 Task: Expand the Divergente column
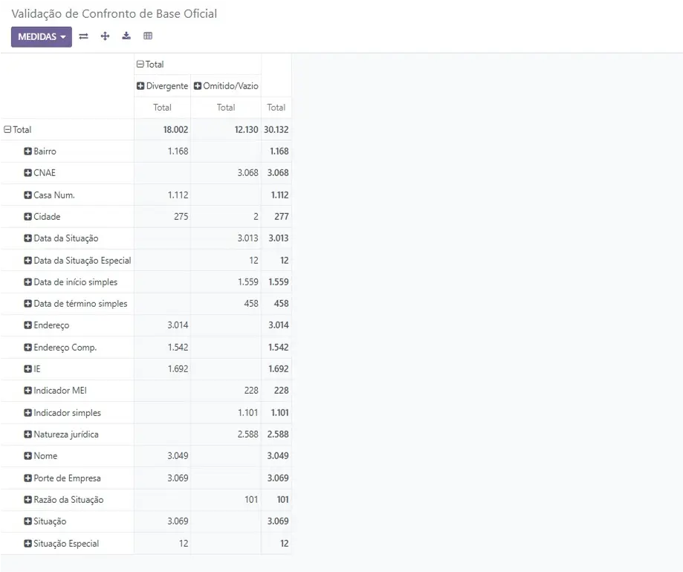pyautogui.click(x=162, y=86)
